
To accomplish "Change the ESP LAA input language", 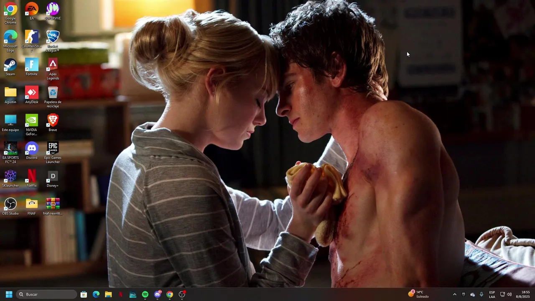I will [x=492, y=294].
